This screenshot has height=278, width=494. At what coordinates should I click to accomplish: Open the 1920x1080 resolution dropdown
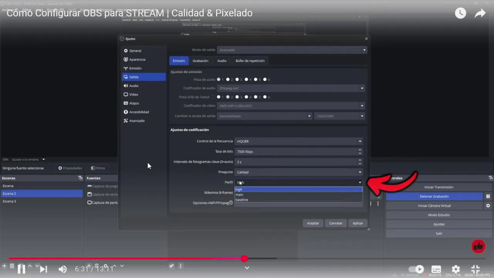pyautogui.click(x=339, y=116)
